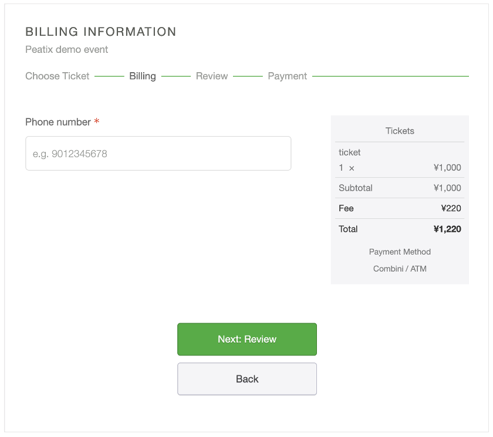
Task: Click the BILLING INFORMATION heading
Action: point(101,32)
